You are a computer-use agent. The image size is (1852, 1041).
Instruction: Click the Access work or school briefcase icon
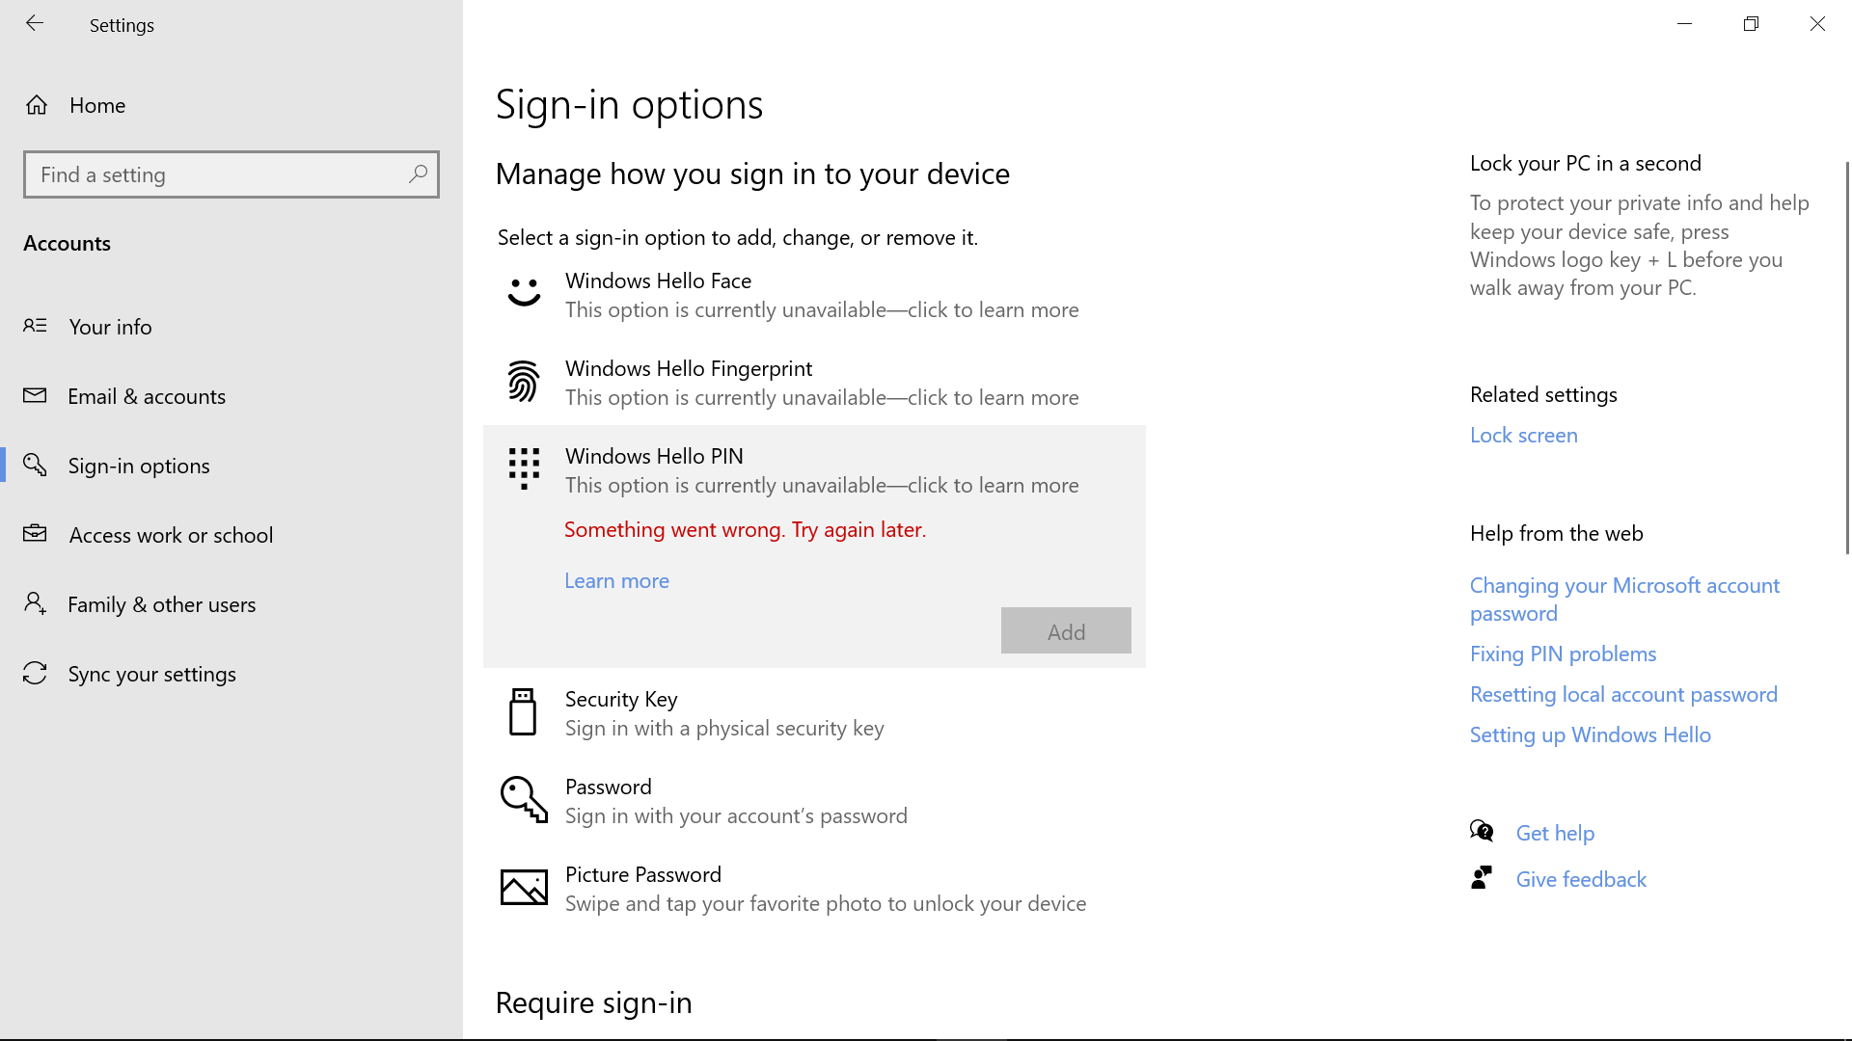pos(35,533)
